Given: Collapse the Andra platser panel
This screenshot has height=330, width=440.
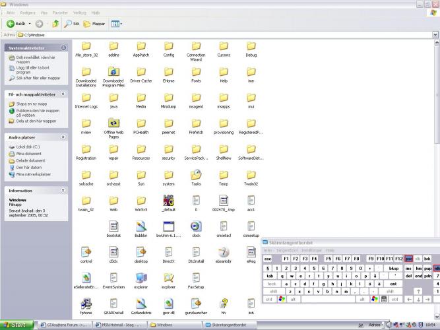Looking at the screenshot, I should pyautogui.click(x=63, y=137).
